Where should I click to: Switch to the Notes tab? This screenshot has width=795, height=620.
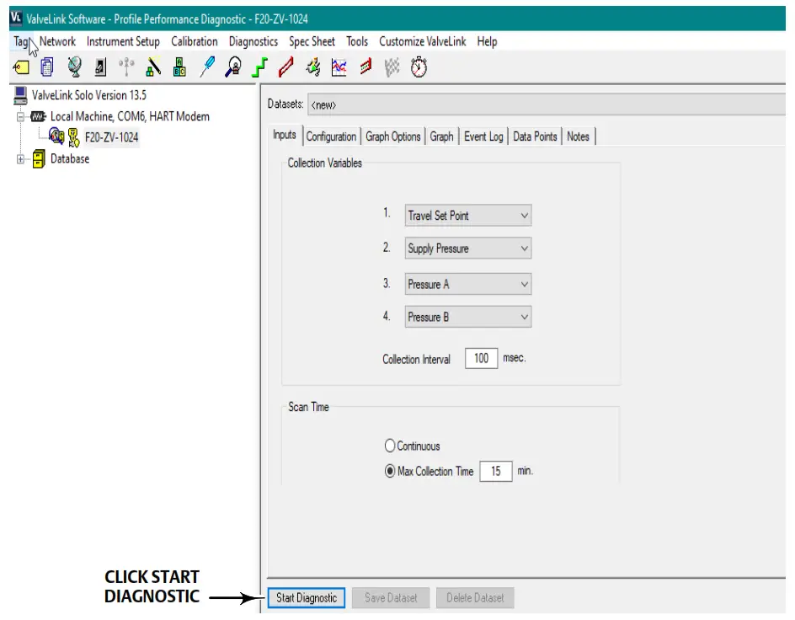tap(578, 136)
